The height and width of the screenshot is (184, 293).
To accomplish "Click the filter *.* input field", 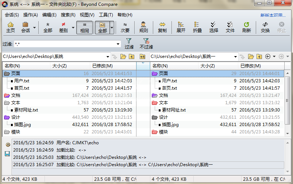I will 65,44.
